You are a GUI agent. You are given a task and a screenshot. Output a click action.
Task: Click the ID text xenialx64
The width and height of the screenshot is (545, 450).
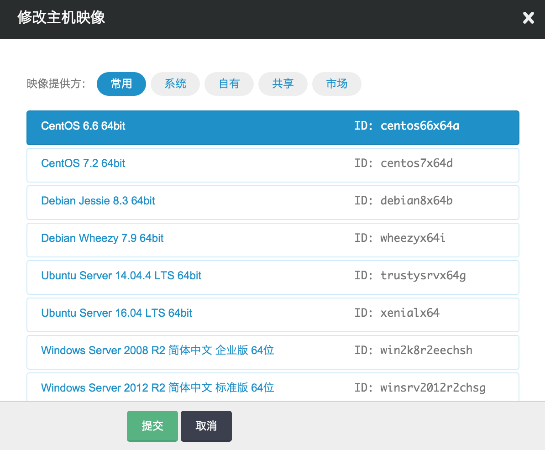click(409, 313)
